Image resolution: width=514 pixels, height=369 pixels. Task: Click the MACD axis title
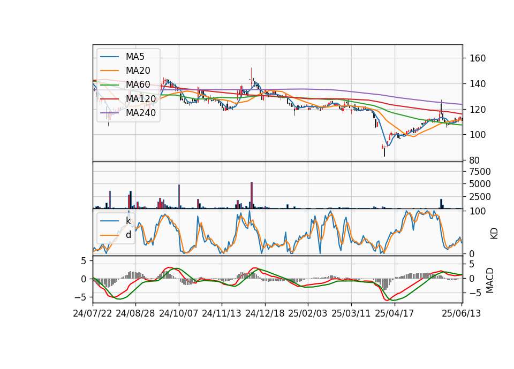pyautogui.click(x=490, y=280)
